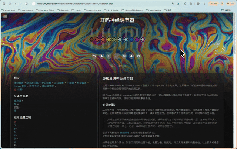Load the 科幻音效 preset
Image resolution: width=237 pixels, height=149 pixels.
[x=81, y=83]
